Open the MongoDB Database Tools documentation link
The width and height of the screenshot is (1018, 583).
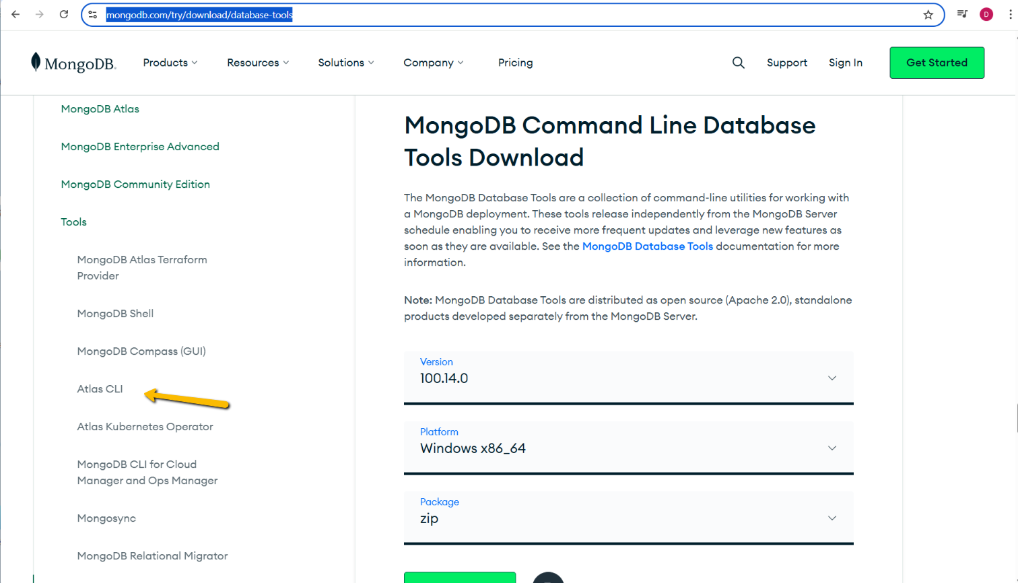(647, 246)
